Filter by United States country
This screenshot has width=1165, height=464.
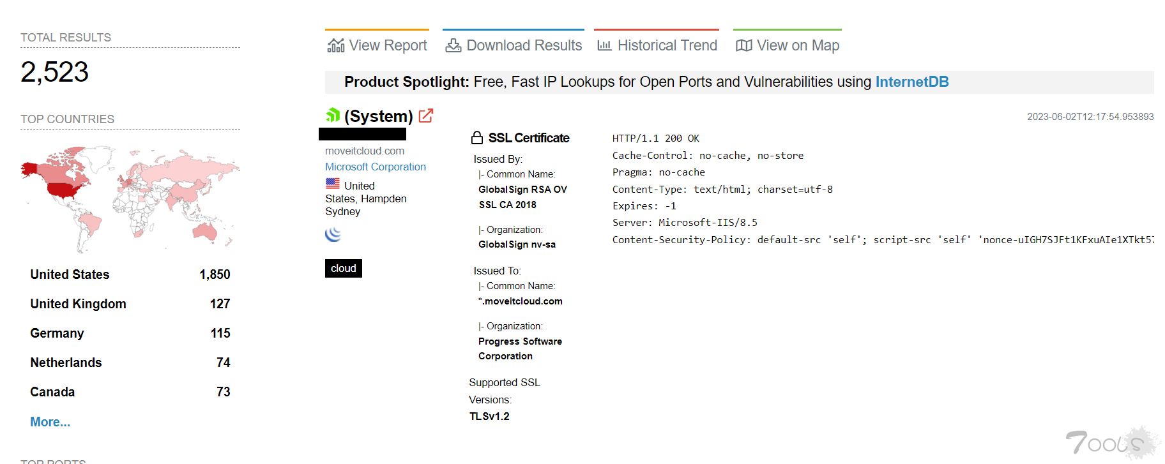(70, 274)
